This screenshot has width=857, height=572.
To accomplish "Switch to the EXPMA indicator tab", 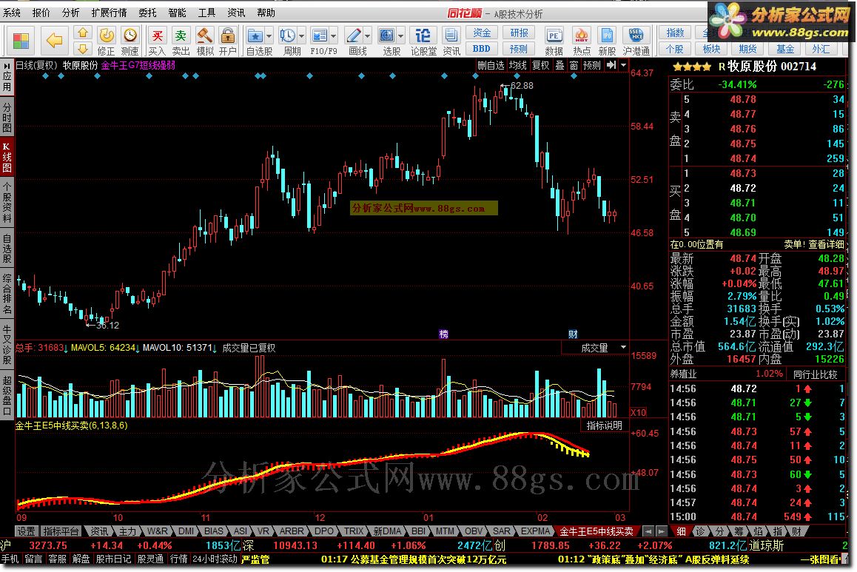I will 535,531.
